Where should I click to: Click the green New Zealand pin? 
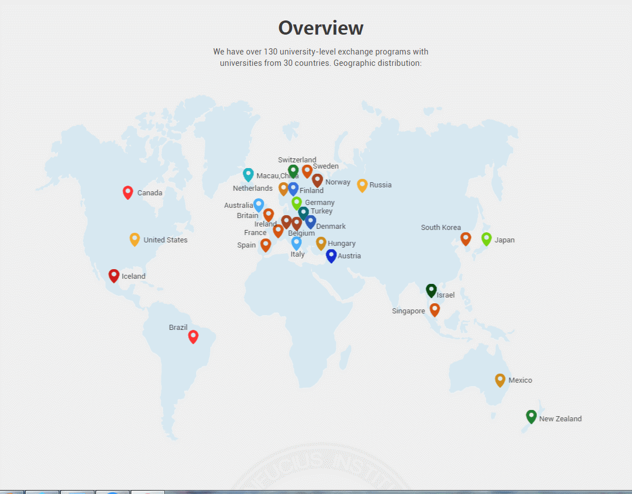click(x=531, y=416)
